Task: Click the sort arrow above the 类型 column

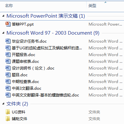Action: coord(105,2)
